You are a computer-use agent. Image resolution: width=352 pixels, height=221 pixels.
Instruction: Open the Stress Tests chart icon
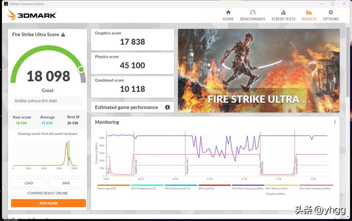click(283, 13)
